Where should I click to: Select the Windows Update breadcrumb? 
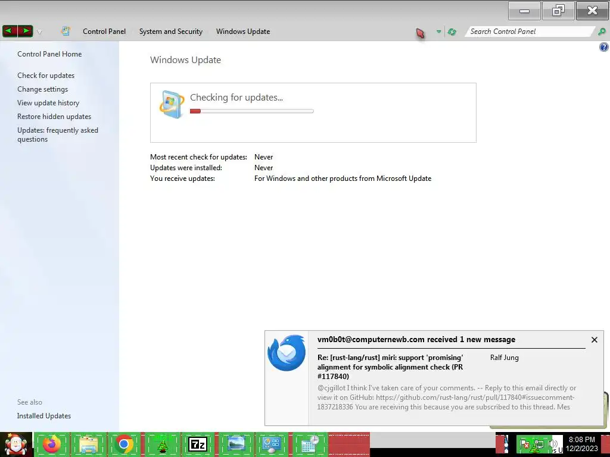(243, 32)
